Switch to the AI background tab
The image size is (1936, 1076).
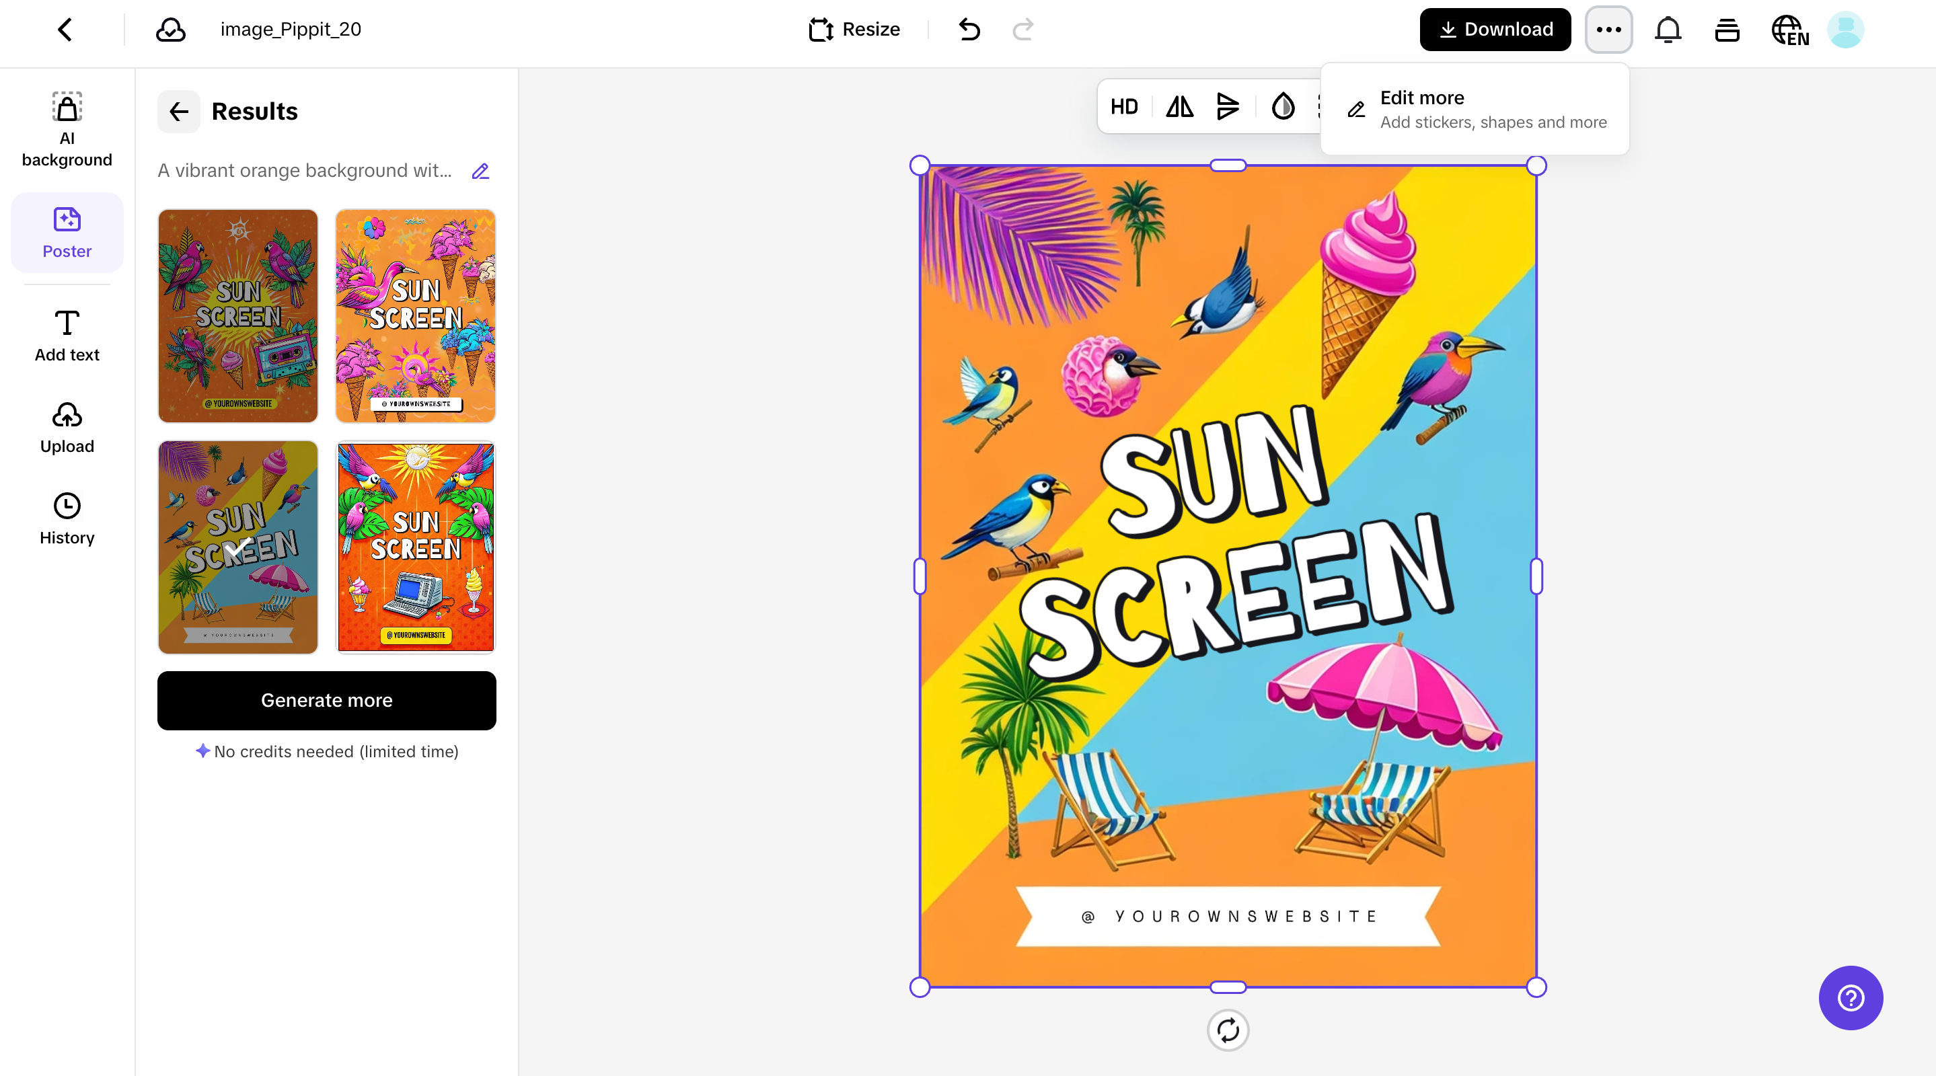pos(67,128)
